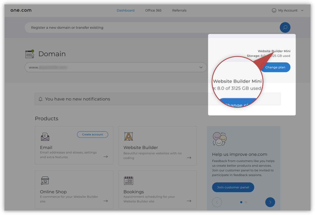Screen dimensions: 315x215
Task: Expand the domain selector dropdown
Action: [x=201, y=67]
